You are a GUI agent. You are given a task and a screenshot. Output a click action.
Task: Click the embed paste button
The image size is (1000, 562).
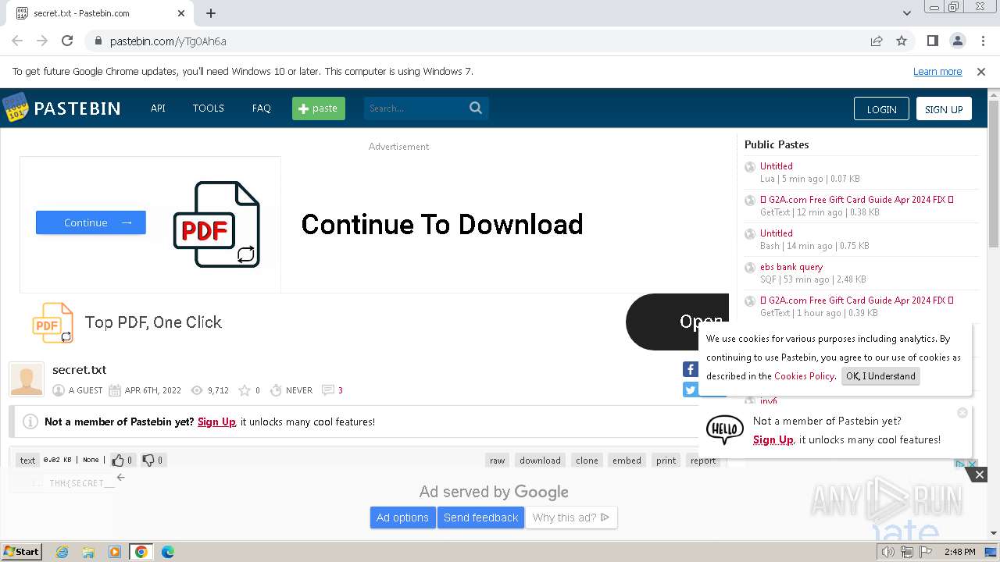(x=627, y=461)
